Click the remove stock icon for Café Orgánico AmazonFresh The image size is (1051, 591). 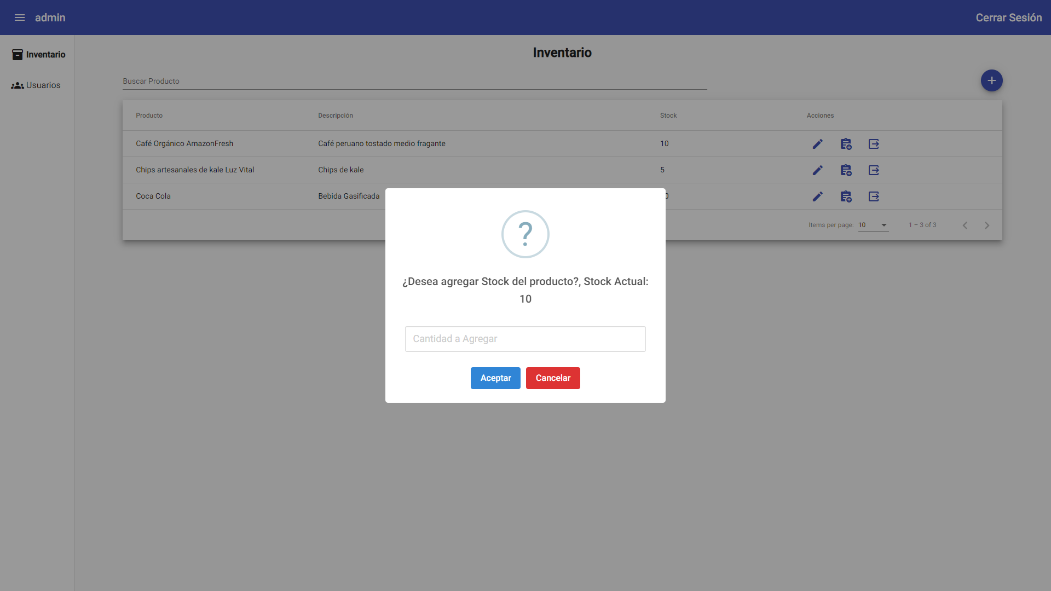pos(874,143)
